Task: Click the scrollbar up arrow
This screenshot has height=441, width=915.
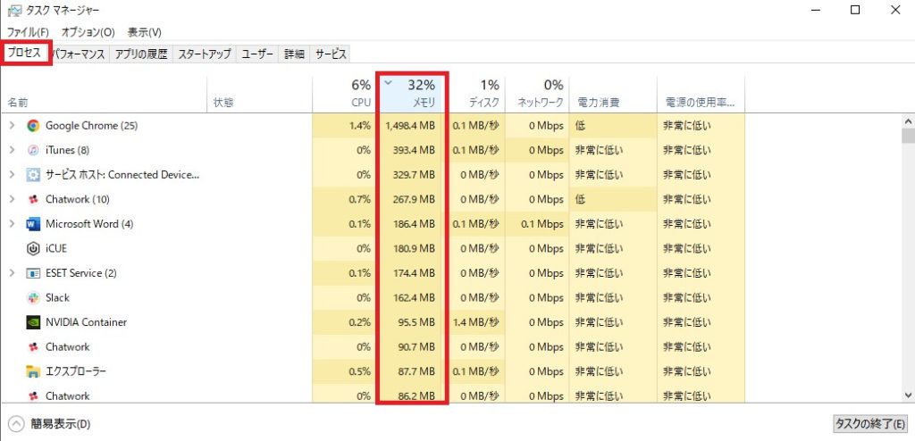Action: pyautogui.click(x=908, y=121)
